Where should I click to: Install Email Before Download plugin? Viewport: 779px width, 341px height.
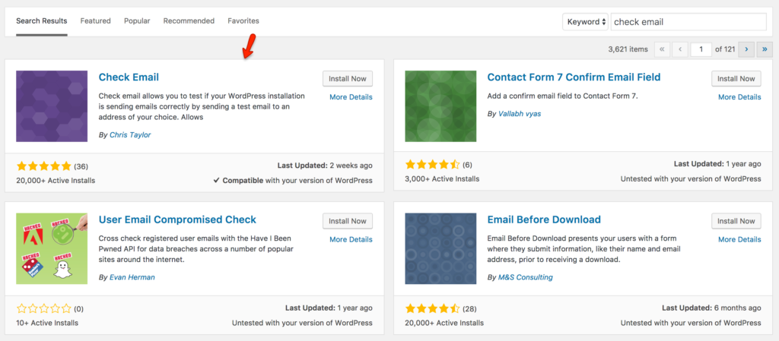click(x=736, y=221)
